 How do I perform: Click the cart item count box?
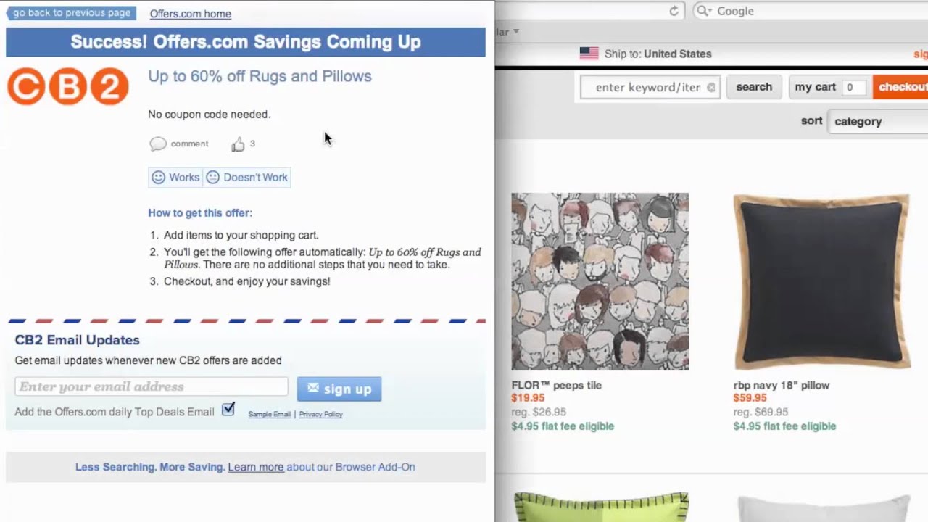click(853, 87)
